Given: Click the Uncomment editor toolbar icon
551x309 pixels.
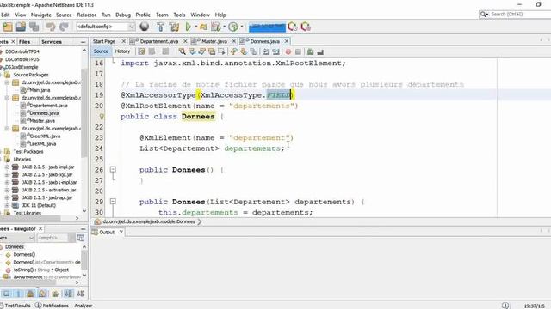Looking at the screenshot, I should pos(320,51).
